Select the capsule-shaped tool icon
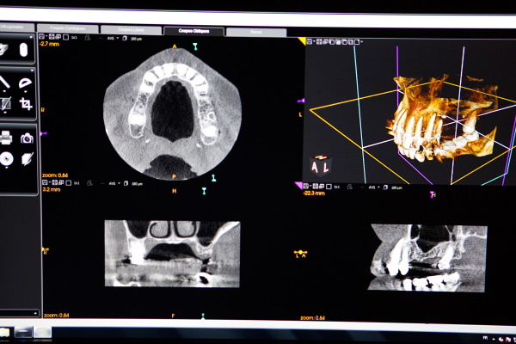 pos(24,50)
